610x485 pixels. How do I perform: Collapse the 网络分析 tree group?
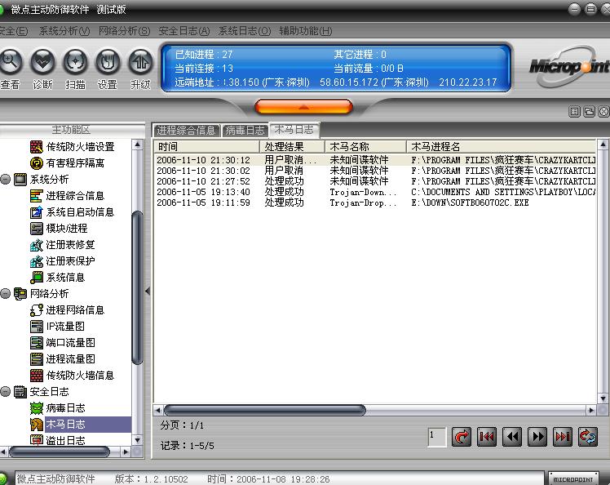pyautogui.click(x=5, y=294)
